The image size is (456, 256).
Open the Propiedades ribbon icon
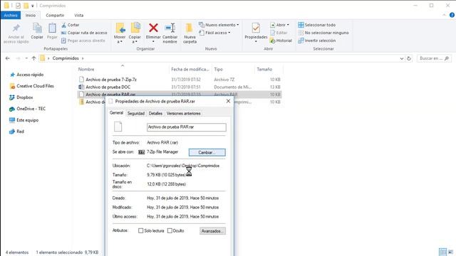pyautogui.click(x=256, y=33)
